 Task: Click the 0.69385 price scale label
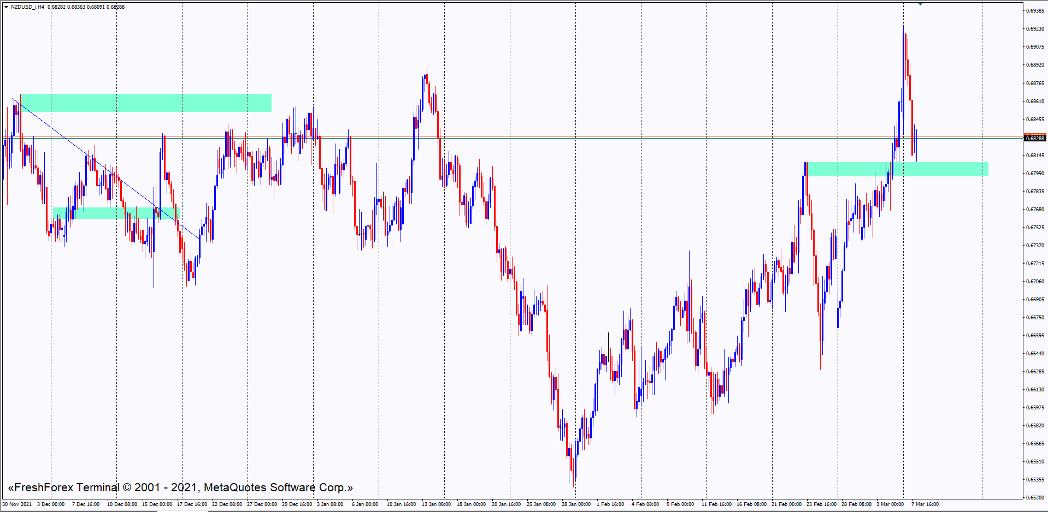coord(1035,11)
